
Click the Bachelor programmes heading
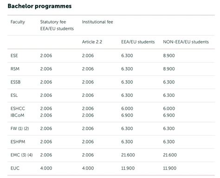point(39,6)
